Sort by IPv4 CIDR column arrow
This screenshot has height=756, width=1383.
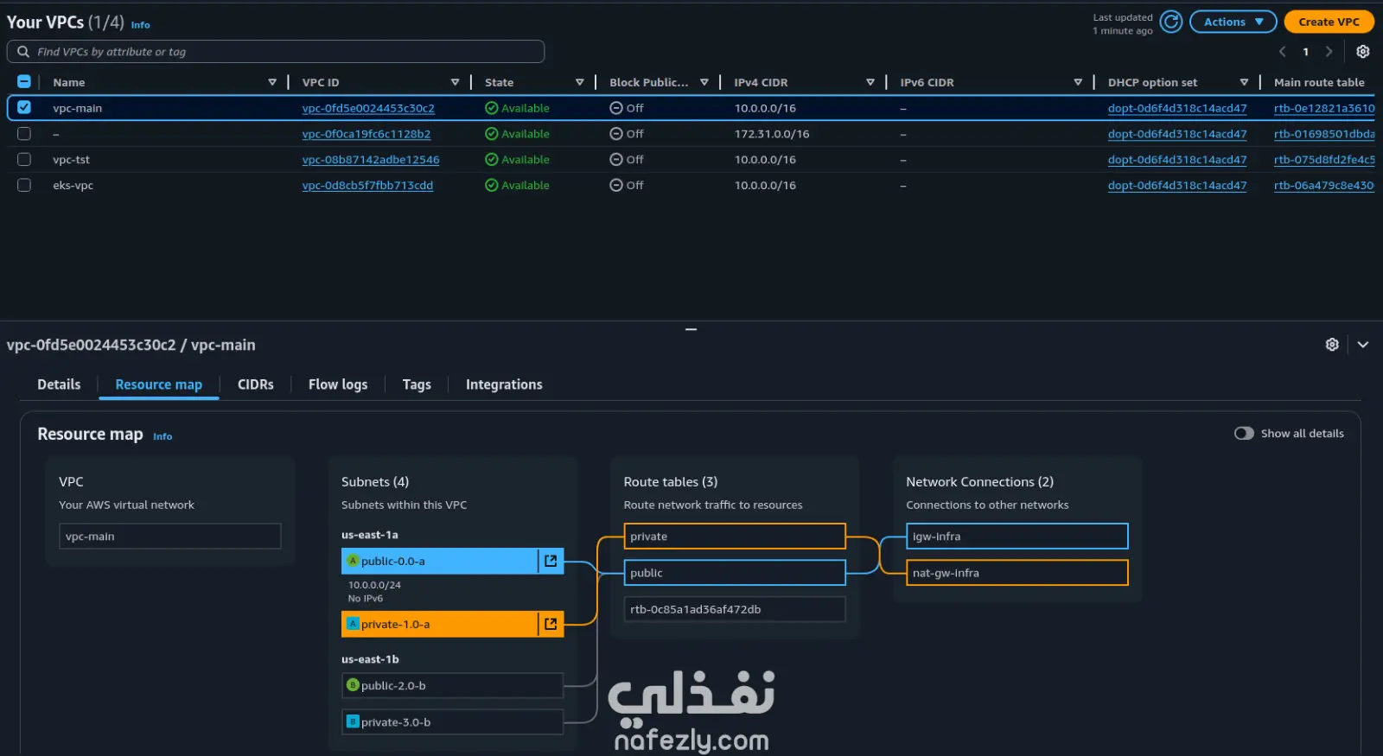tap(870, 82)
